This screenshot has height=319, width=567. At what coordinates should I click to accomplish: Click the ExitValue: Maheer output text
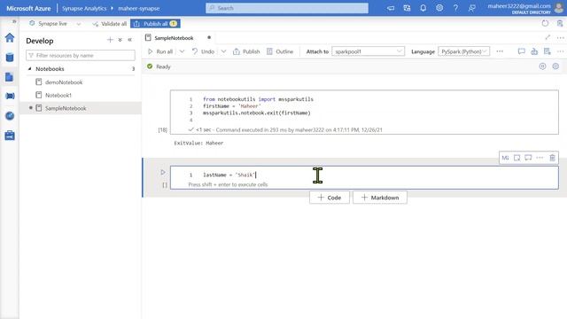[198, 144]
